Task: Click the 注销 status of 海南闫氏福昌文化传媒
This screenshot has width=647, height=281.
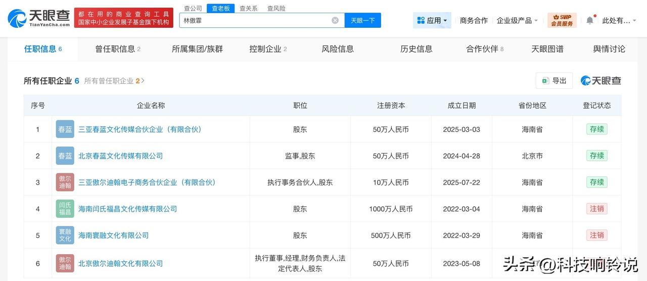Action: (x=597, y=208)
